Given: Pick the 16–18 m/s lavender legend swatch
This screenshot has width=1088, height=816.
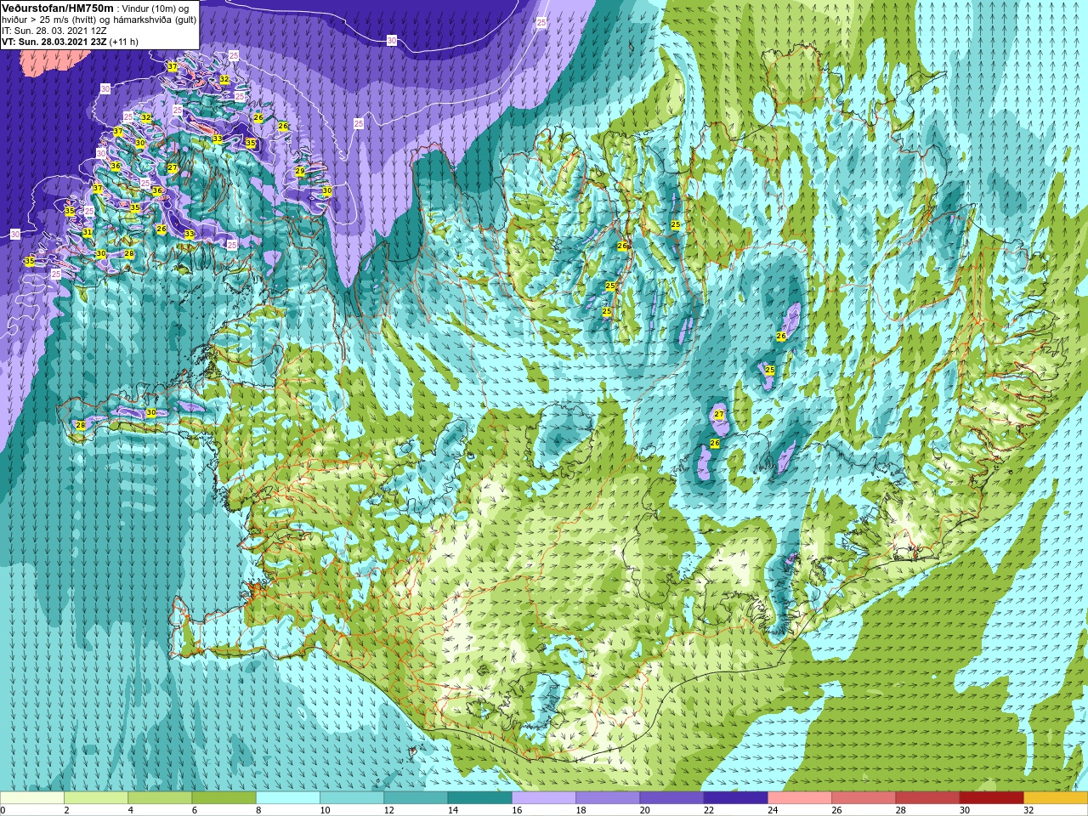Looking at the screenshot, I should pos(544,798).
